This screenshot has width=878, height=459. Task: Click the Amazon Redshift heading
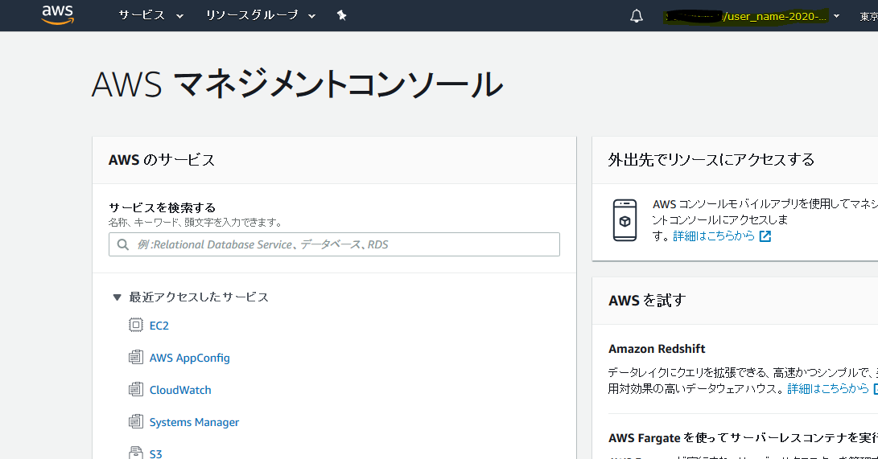point(657,349)
